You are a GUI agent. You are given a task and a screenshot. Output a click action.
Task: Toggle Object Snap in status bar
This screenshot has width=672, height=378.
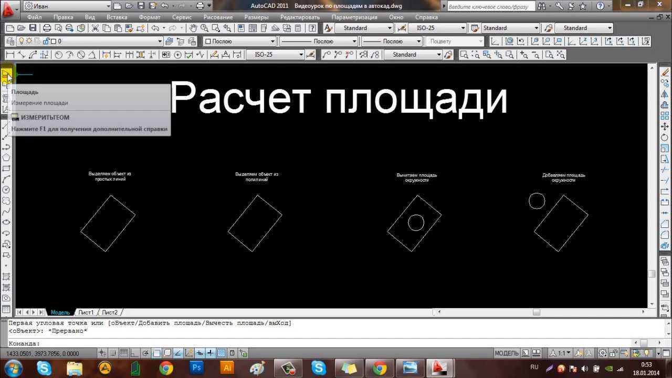pos(156,353)
